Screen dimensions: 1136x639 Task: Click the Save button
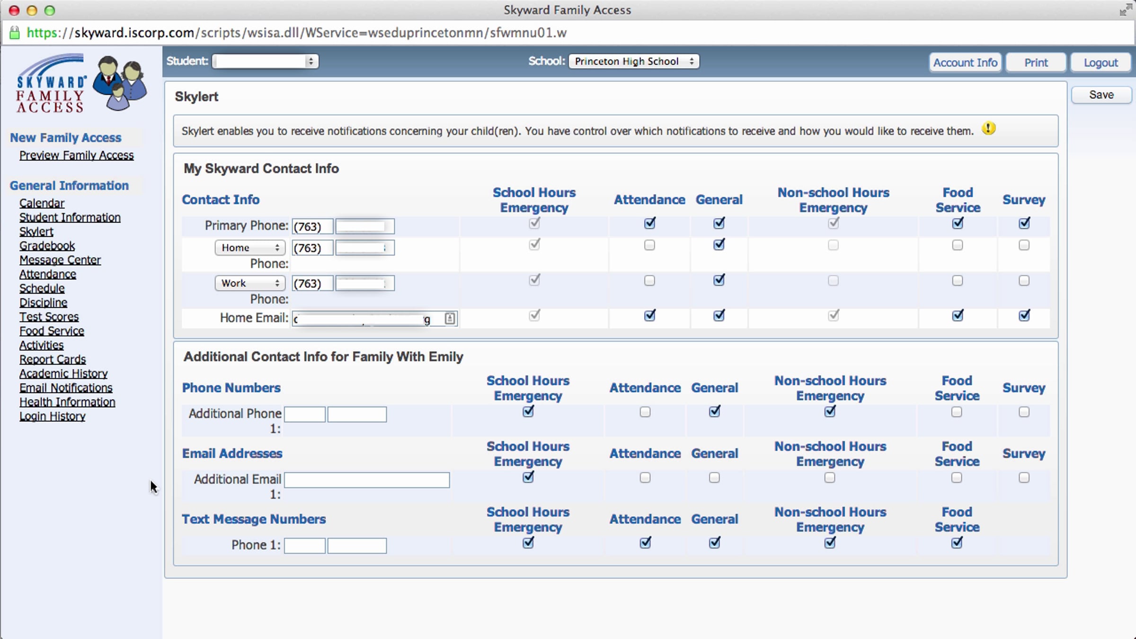pyautogui.click(x=1101, y=95)
